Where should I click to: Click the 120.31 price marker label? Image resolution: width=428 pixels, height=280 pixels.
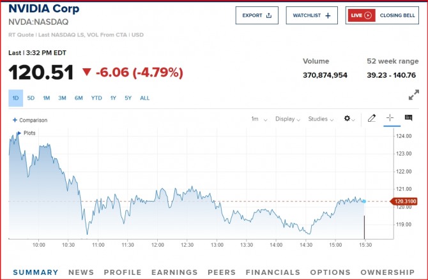tap(406, 202)
